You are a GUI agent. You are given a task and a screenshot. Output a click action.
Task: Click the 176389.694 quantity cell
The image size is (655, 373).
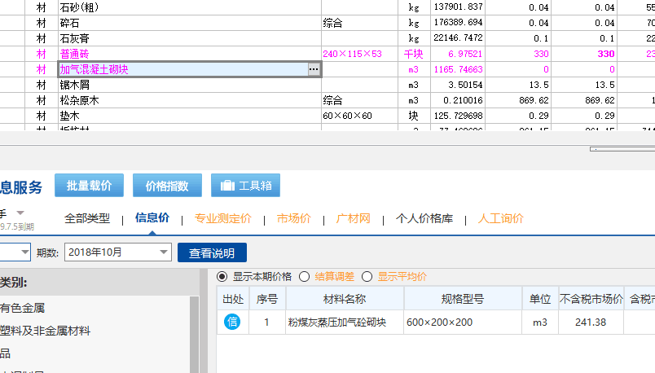(x=458, y=23)
